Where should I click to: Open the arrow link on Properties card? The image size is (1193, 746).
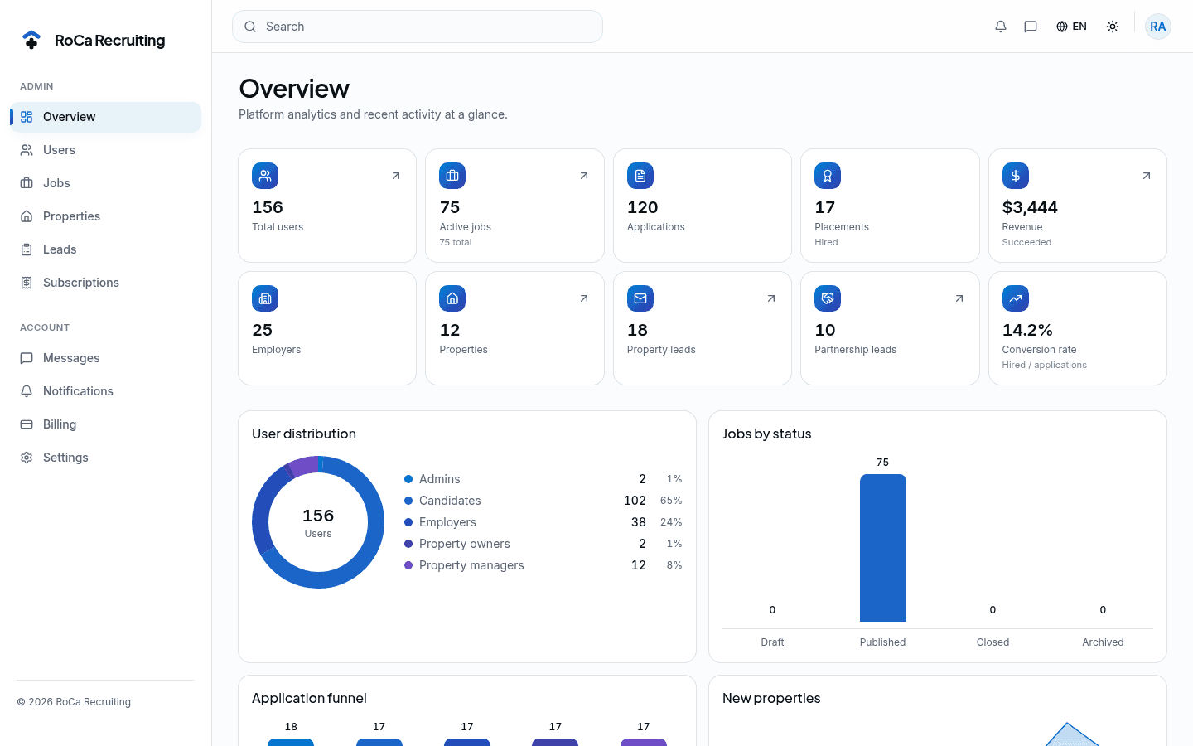click(584, 298)
